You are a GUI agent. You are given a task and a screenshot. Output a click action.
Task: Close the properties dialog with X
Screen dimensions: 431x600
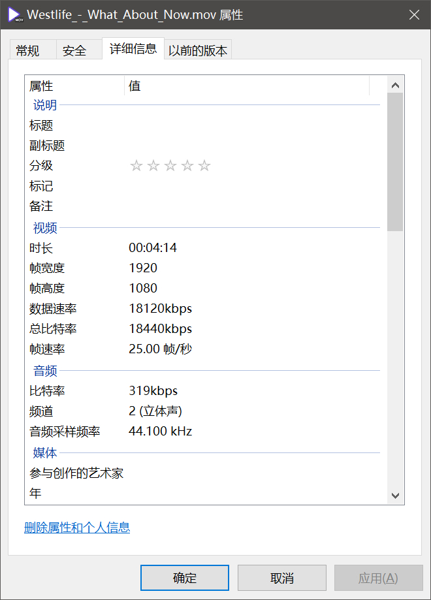coord(414,15)
